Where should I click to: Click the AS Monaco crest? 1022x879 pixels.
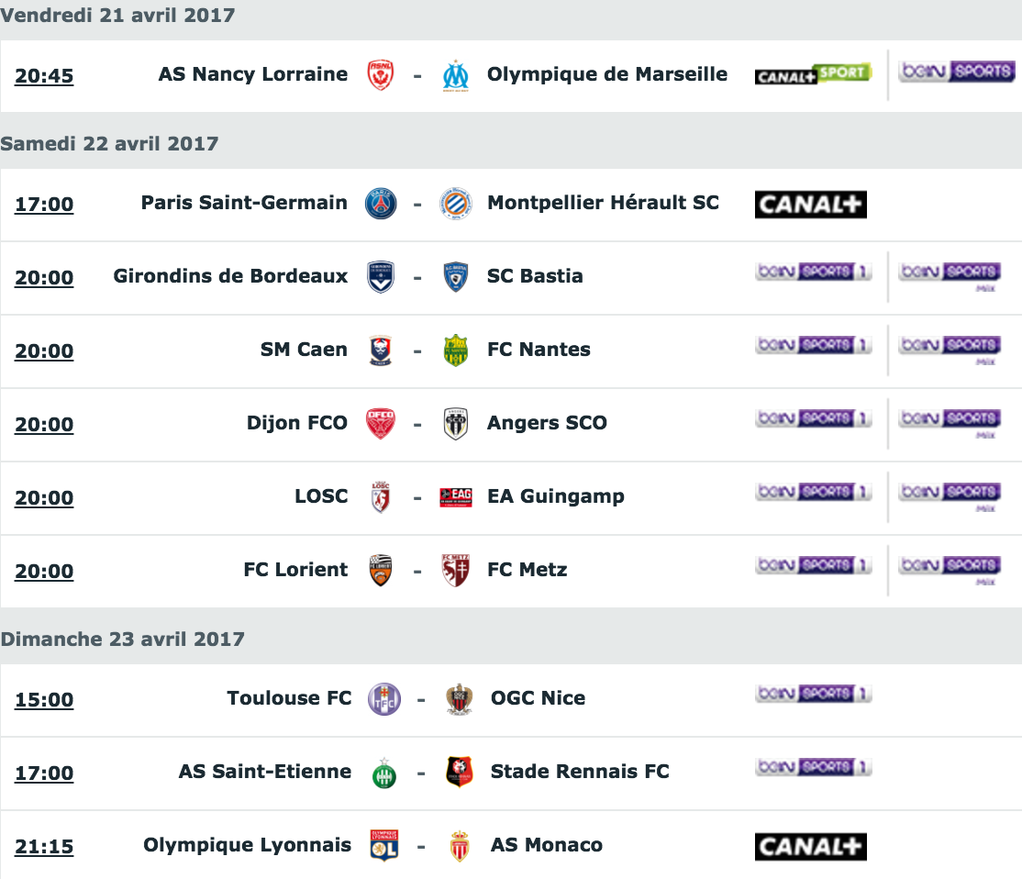[460, 846]
